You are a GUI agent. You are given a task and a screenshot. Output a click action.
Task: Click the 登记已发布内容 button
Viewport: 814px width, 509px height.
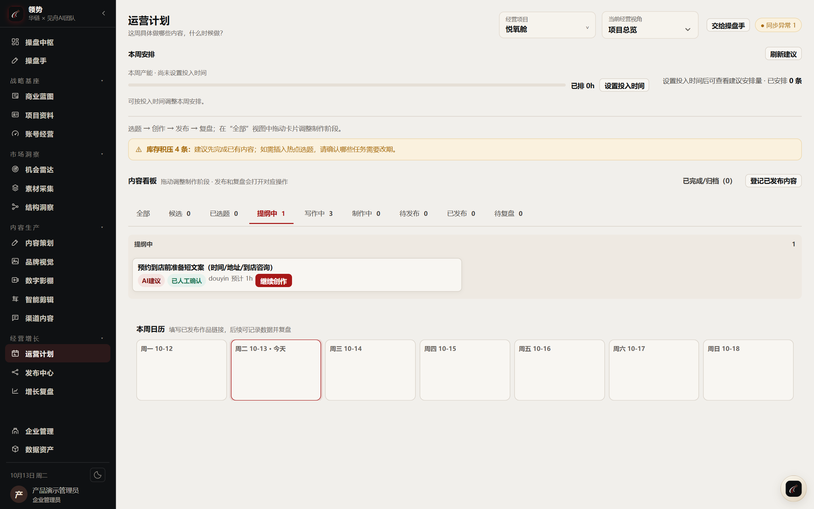click(773, 181)
